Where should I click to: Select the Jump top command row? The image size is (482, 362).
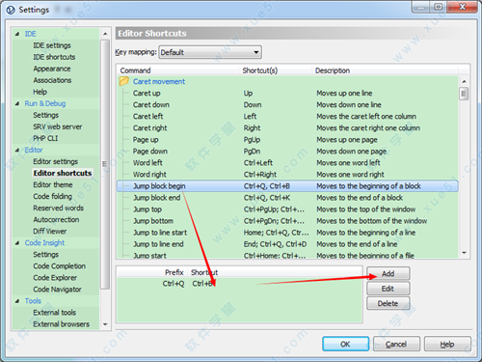coord(287,209)
